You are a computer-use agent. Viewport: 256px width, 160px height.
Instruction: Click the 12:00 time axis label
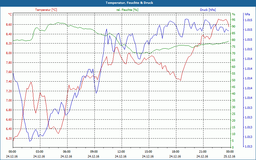pos(121,151)
